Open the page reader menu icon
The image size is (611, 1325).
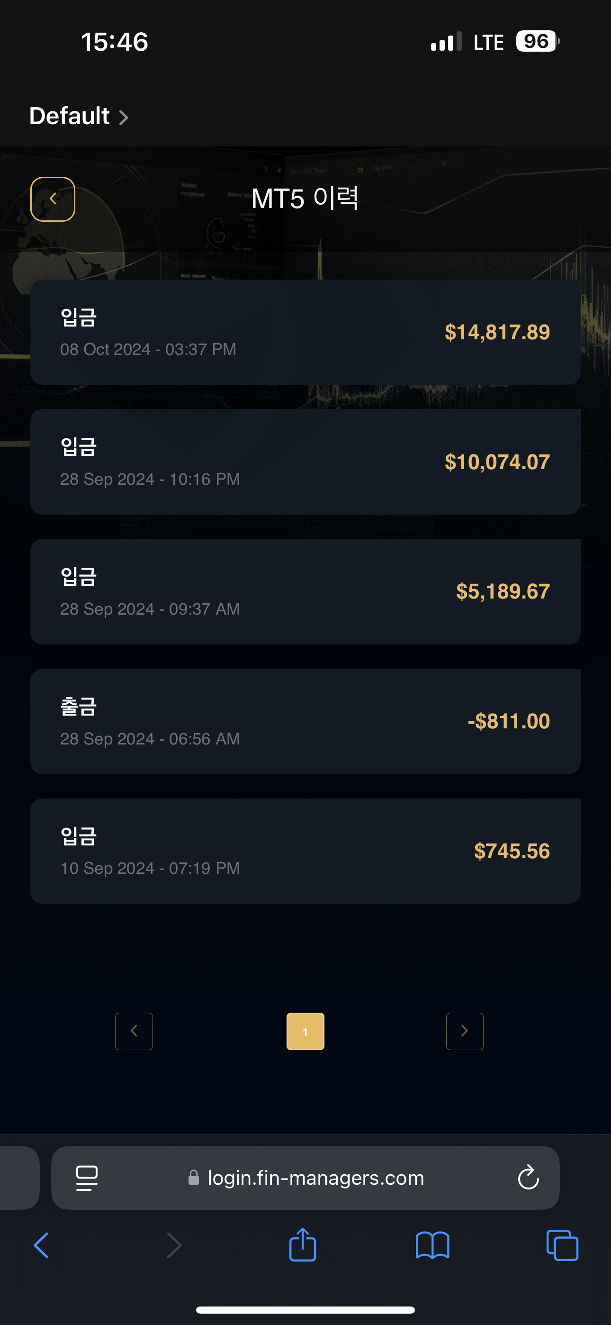[x=87, y=1178]
